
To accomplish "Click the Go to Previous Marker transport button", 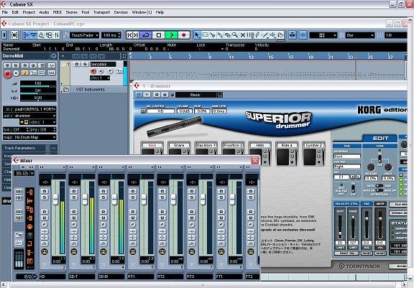I will [129, 35].
